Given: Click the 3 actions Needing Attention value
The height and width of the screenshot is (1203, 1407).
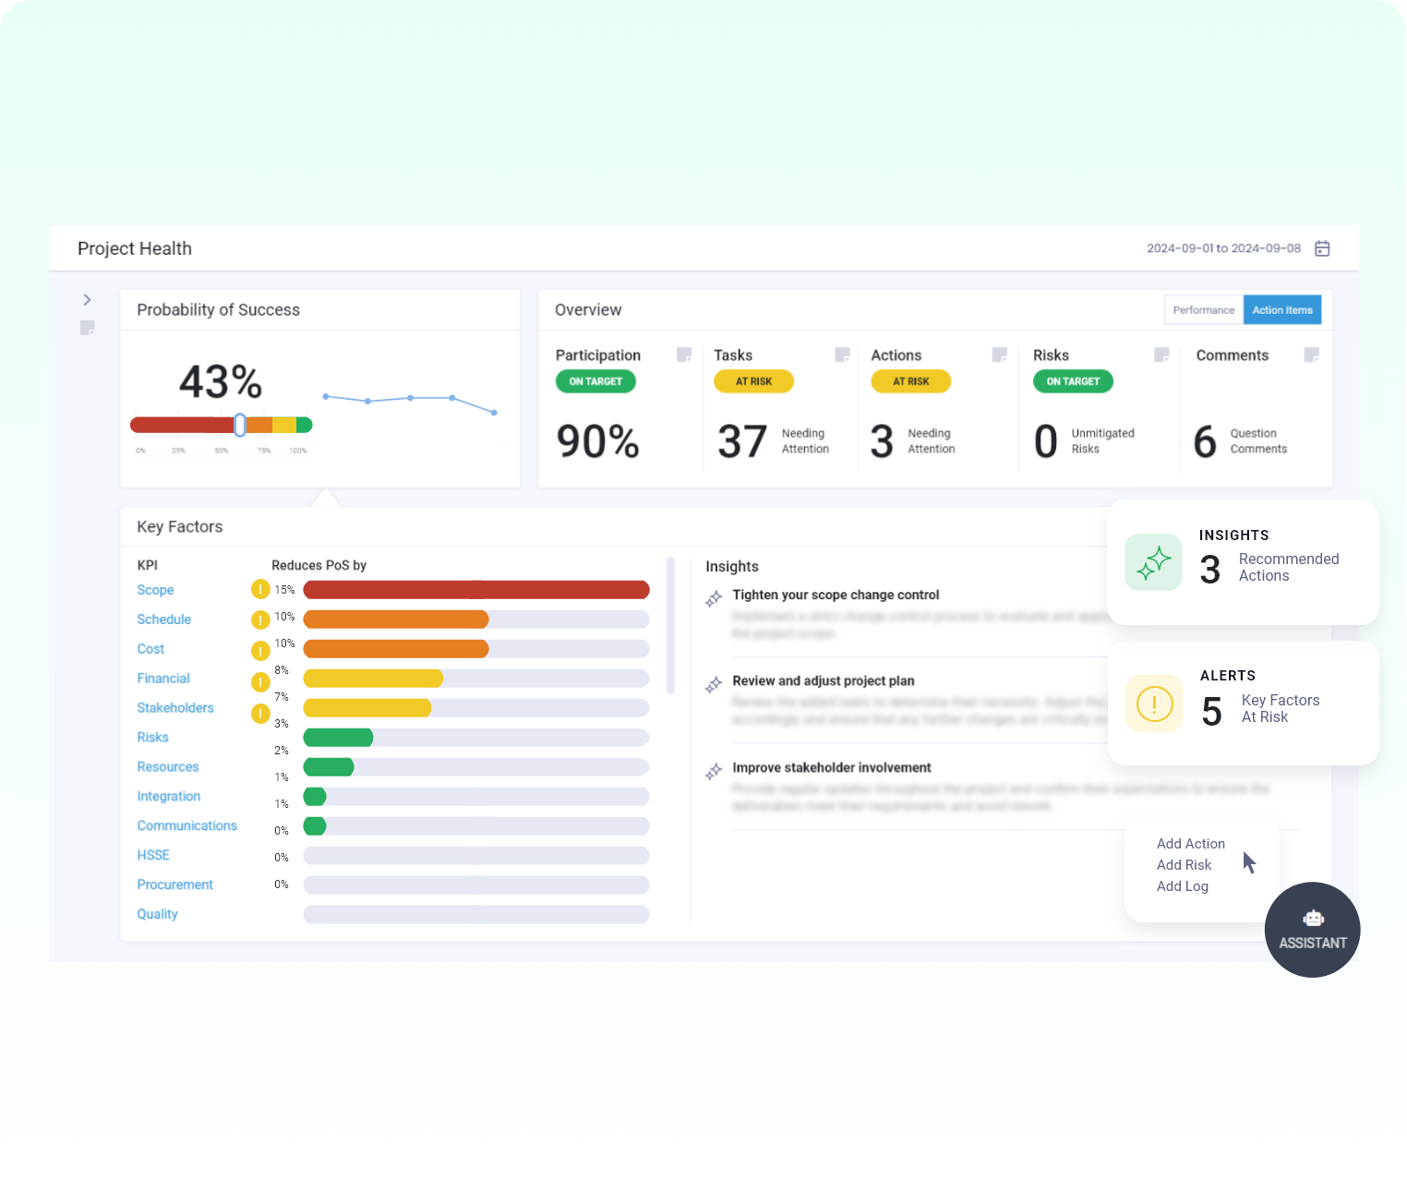Looking at the screenshot, I should [882, 441].
